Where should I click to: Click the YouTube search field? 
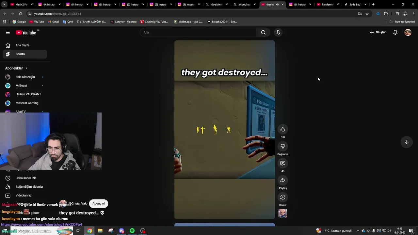coord(198,32)
